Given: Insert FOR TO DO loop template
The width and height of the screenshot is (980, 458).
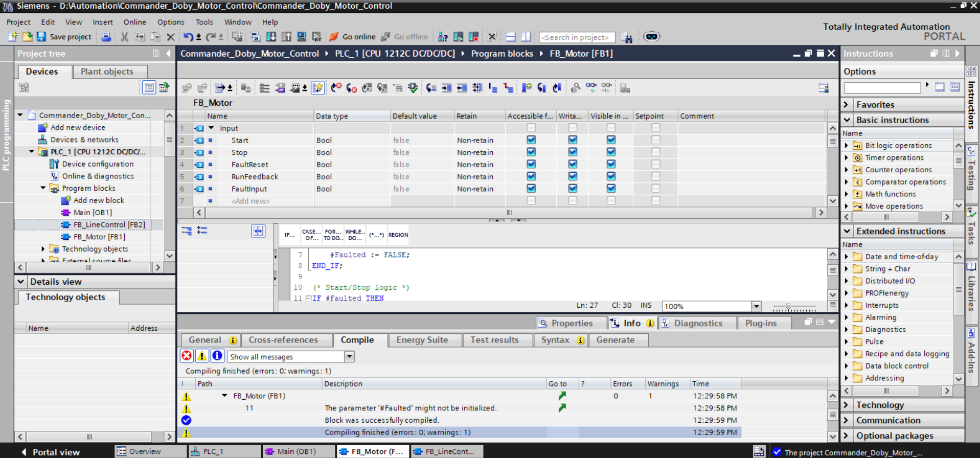Looking at the screenshot, I should click(333, 235).
